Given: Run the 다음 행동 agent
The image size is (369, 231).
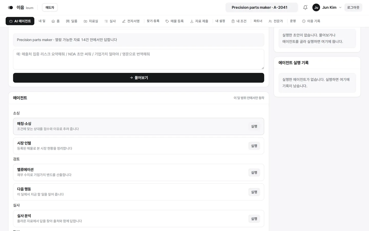Looking at the screenshot, I should click(254, 192).
